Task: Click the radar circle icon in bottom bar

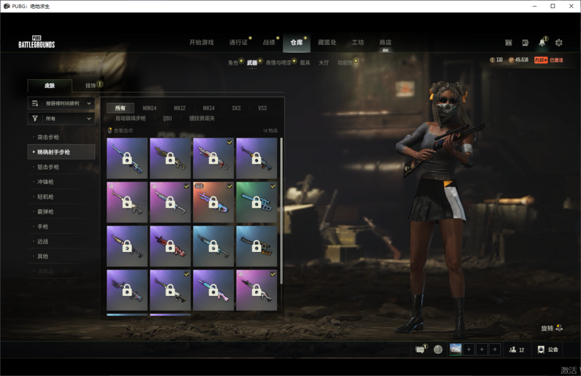Action: [x=438, y=350]
